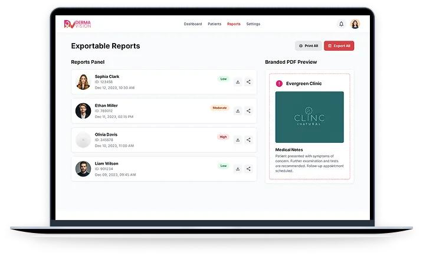Click the Export All button
Screen dimensions: 423x256
339,46
